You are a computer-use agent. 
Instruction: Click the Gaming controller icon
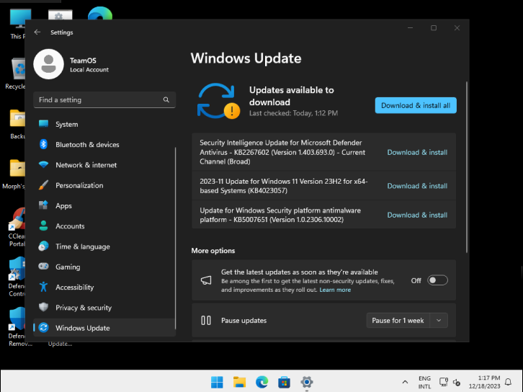coord(43,266)
